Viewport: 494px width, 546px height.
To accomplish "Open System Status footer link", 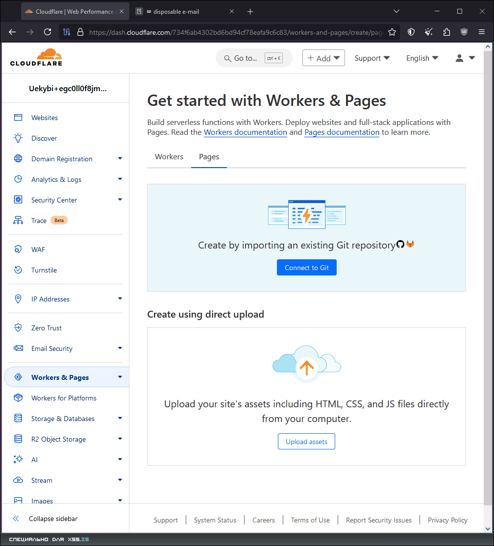I will pyautogui.click(x=215, y=520).
